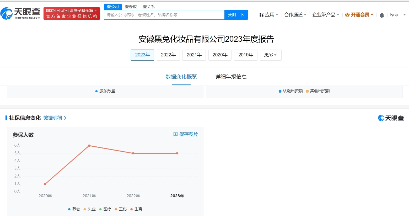The width and height of the screenshot is (409, 218).
Task: Select the 2023年 report year button
Action: coord(142,55)
